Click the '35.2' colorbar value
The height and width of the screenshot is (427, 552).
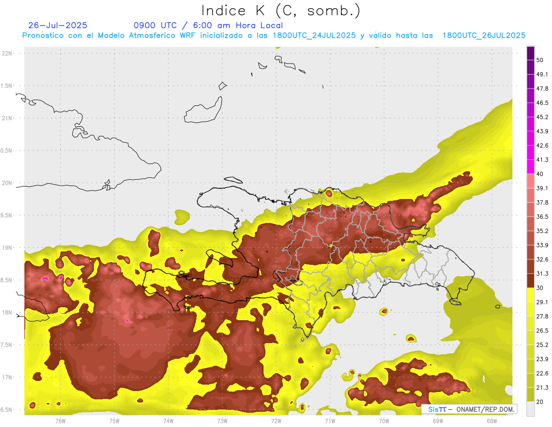pos(542,231)
